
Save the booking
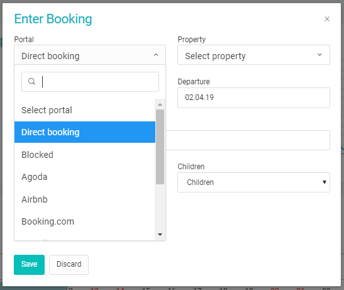click(x=29, y=265)
